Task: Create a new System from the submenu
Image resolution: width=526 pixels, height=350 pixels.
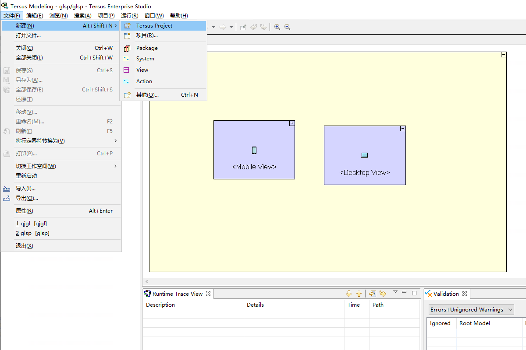Action: pos(163,59)
